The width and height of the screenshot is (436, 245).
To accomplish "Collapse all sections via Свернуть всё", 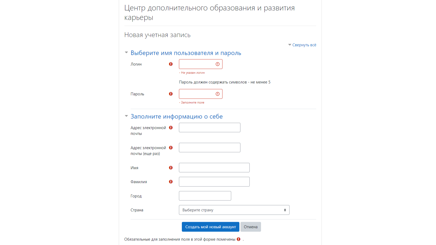I will (302, 45).
